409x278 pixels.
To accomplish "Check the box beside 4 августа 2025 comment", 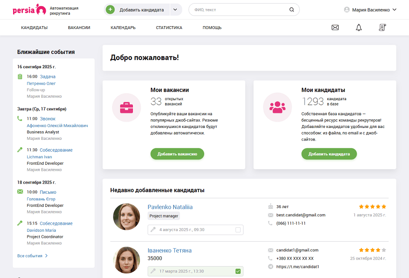I will tap(238, 229).
